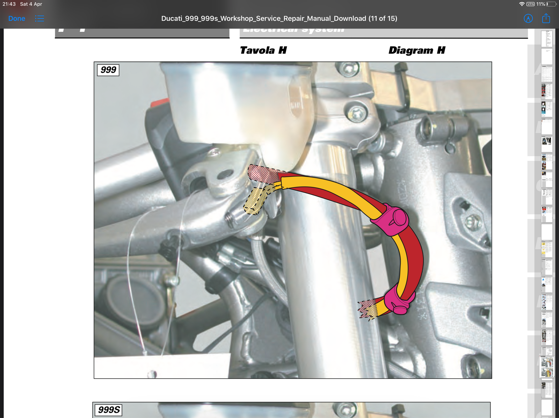The image size is (559, 418).
Task: Tap the Ducati workshop manual document title
Action: (279, 18)
